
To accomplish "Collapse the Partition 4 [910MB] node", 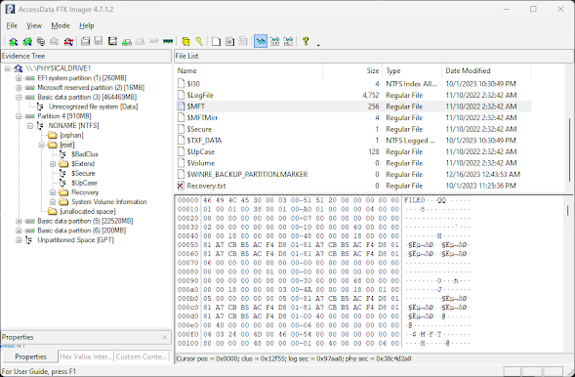I will click(19, 116).
